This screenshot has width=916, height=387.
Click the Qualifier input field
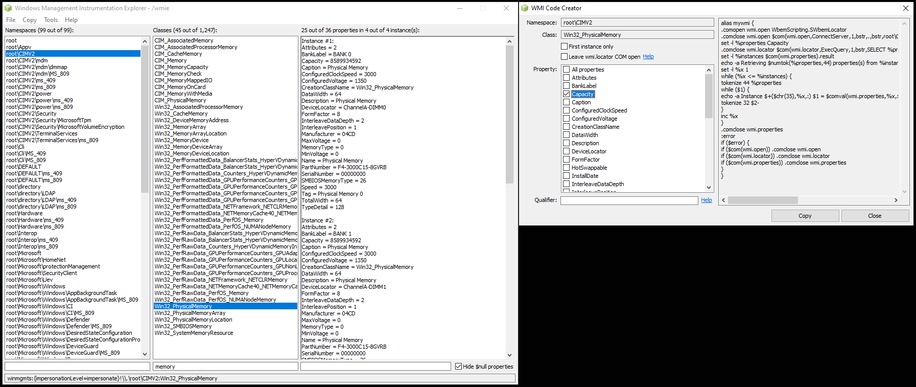(629, 200)
